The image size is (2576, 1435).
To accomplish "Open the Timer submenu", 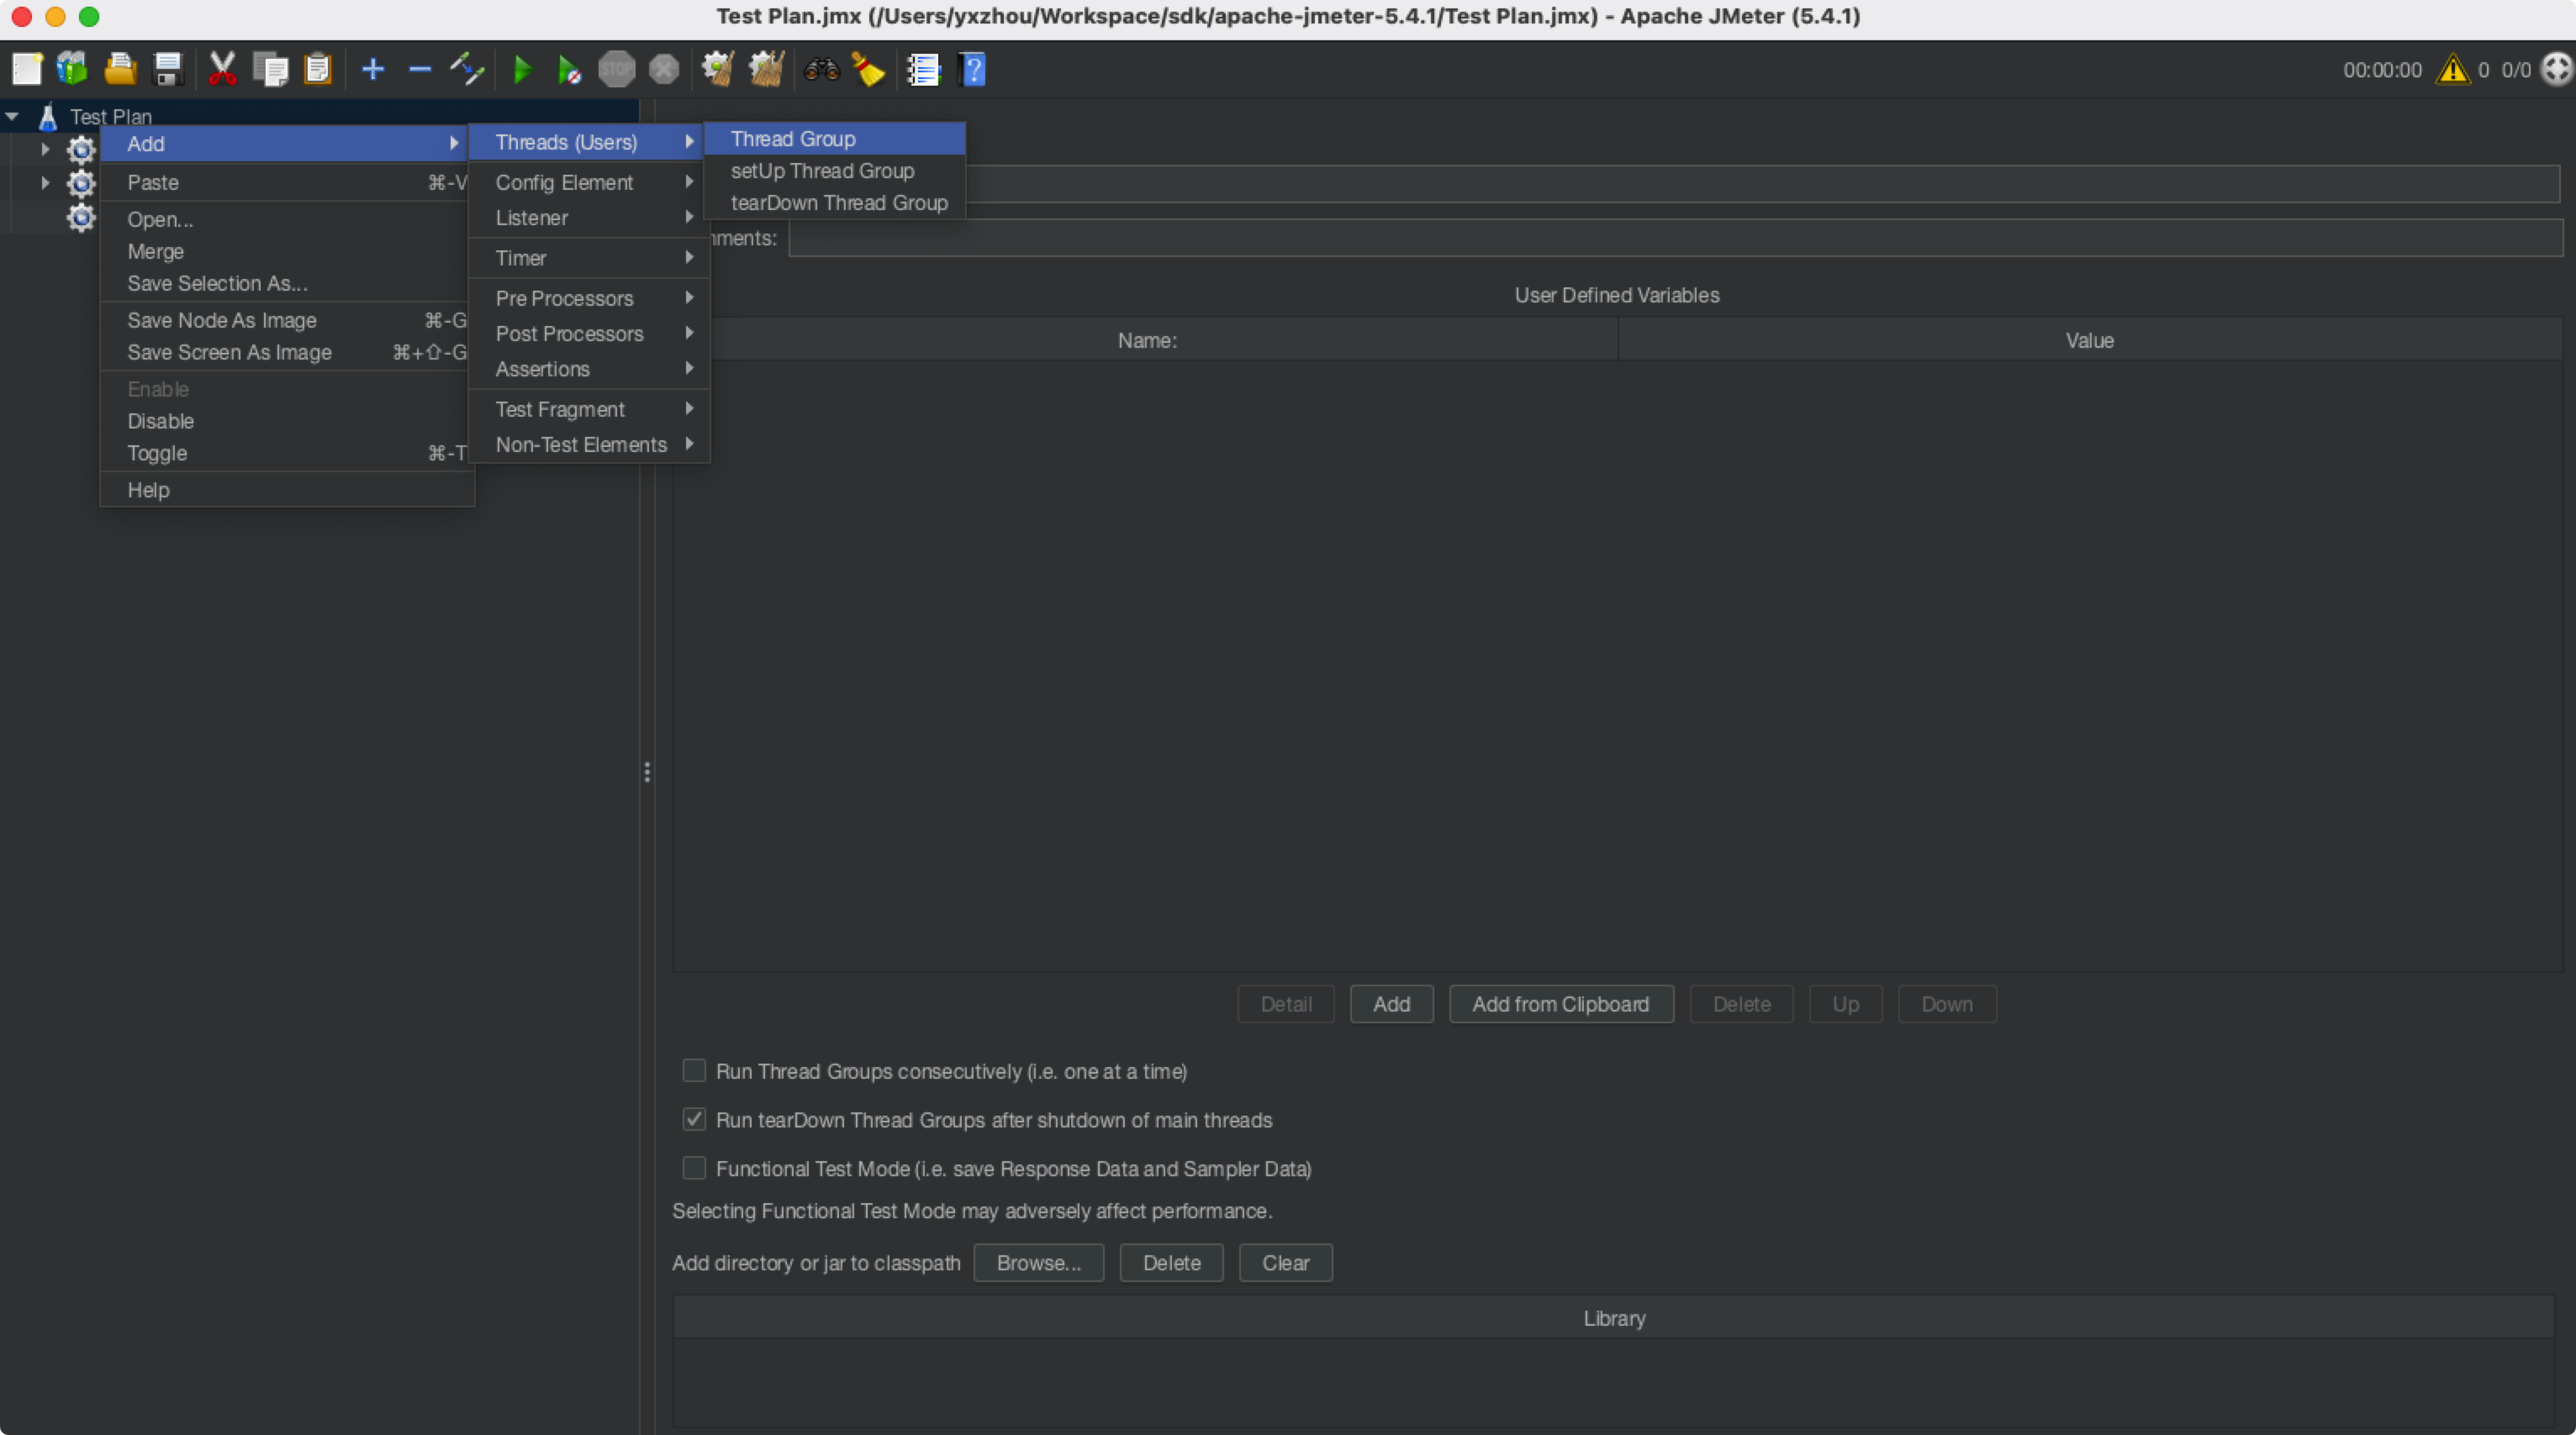I will click(x=589, y=258).
